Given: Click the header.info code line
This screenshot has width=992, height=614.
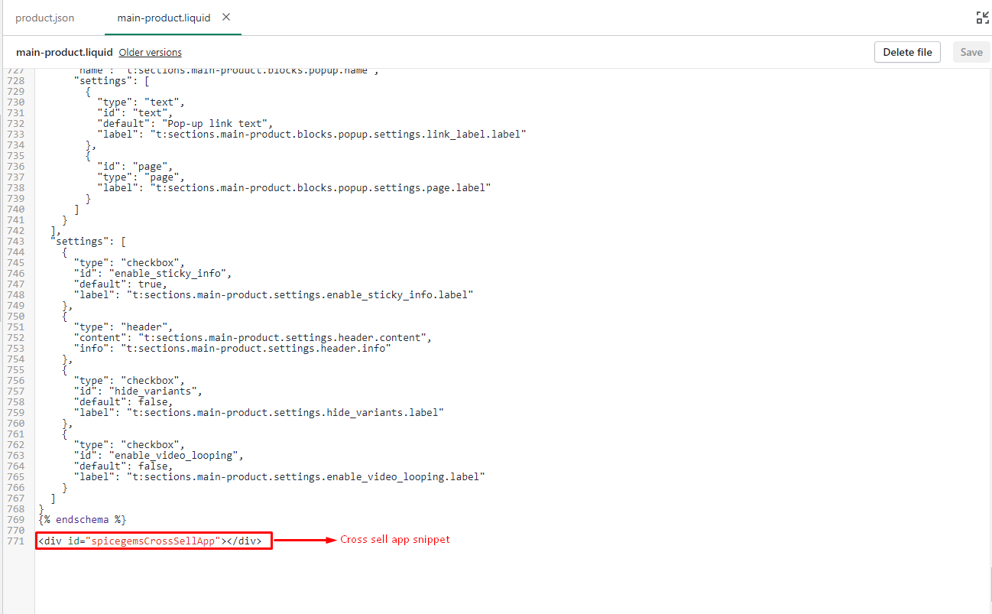Looking at the screenshot, I should [232, 349].
